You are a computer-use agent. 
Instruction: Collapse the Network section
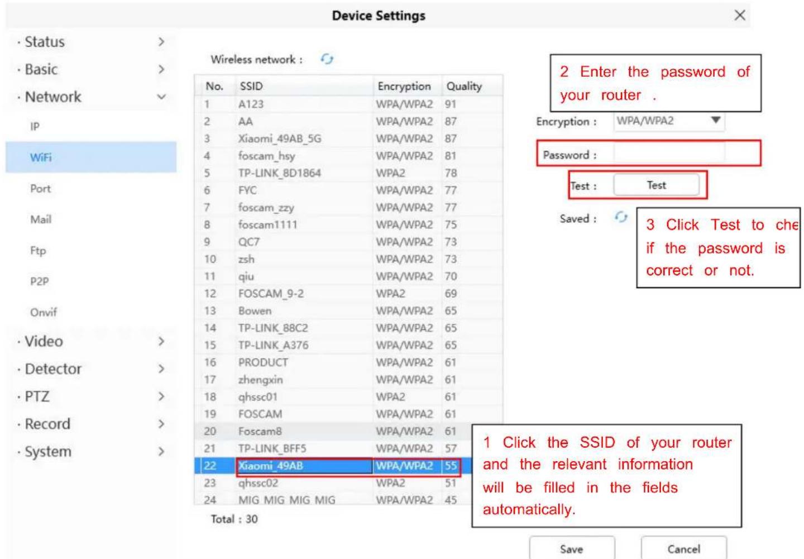coord(91,97)
